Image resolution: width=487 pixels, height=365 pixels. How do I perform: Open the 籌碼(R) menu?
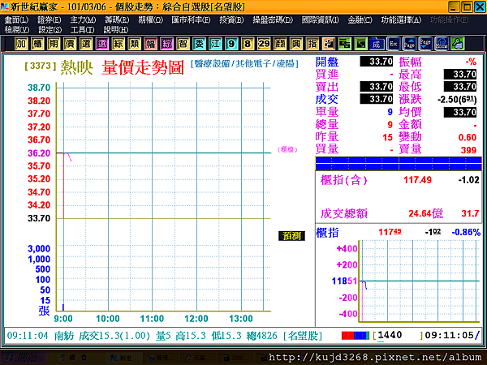[117, 19]
